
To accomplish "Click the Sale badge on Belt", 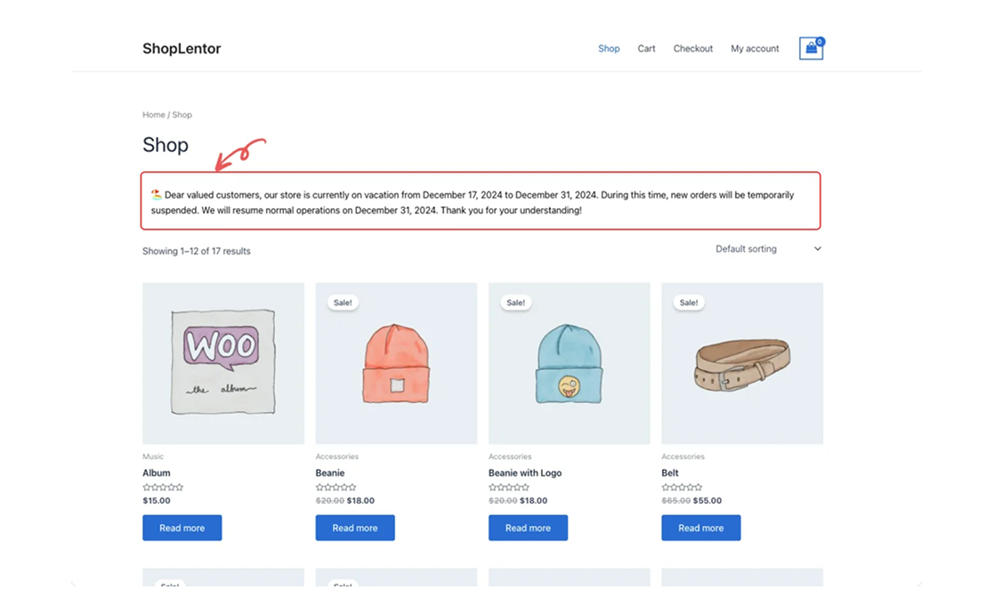I will tap(688, 303).
